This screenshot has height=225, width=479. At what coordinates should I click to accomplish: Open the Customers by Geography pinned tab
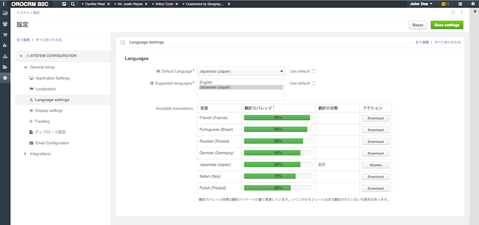pyautogui.click(x=205, y=4)
